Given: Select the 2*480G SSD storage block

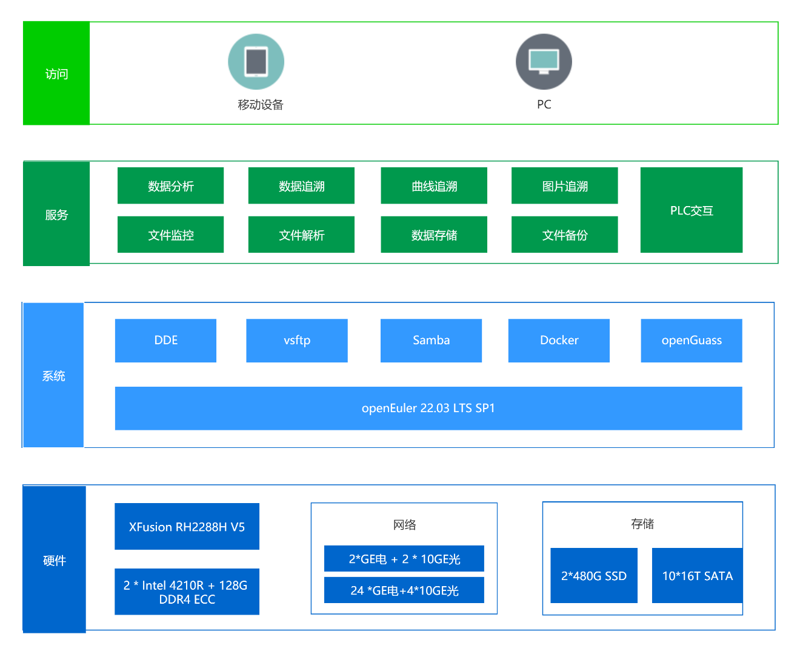Looking at the screenshot, I should coord(593,575).
